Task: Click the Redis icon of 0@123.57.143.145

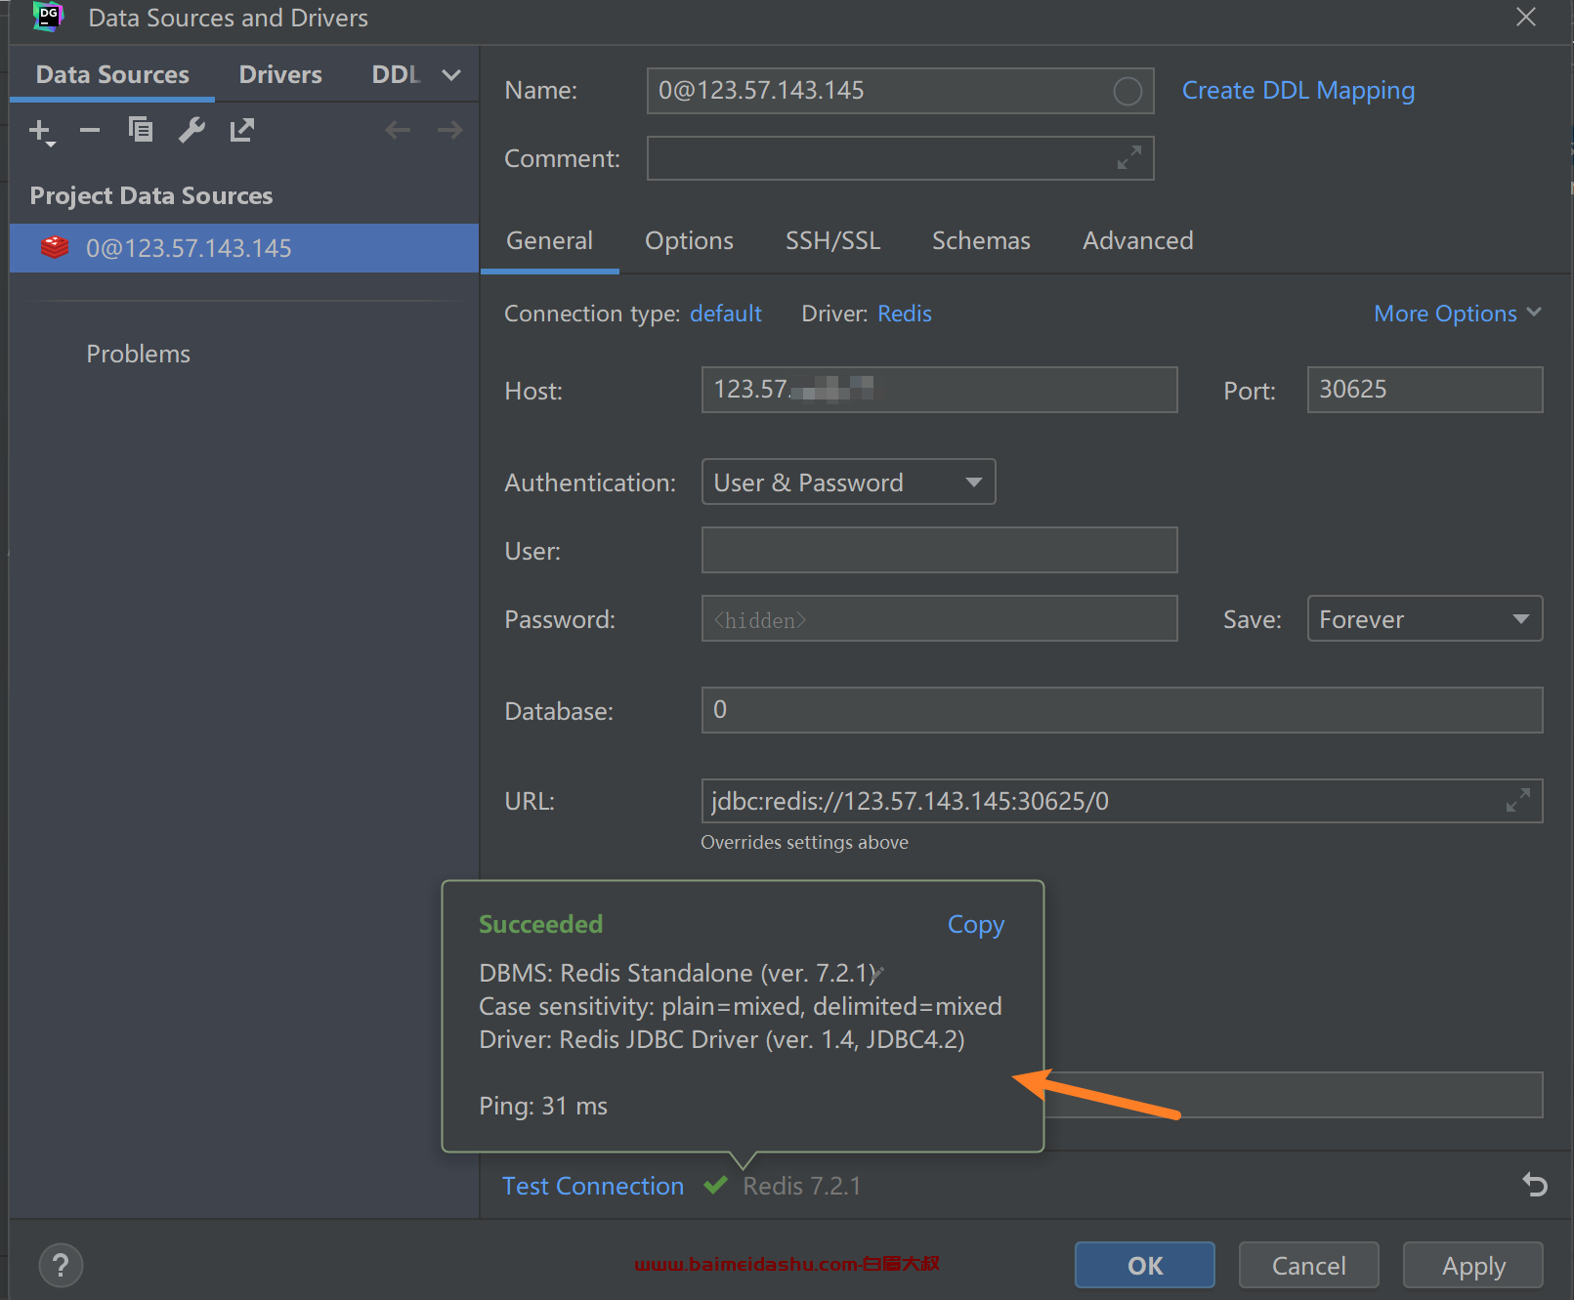Action: [55, 248]
